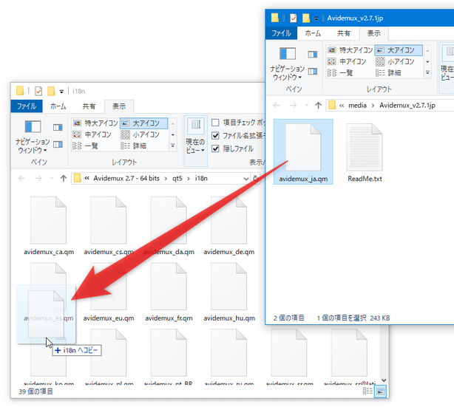This screenshot has height=407, width=454.
Task: Choose 大アイコン layout in Avidemux_v2.7.1jp window
Action: coord(399,50)
